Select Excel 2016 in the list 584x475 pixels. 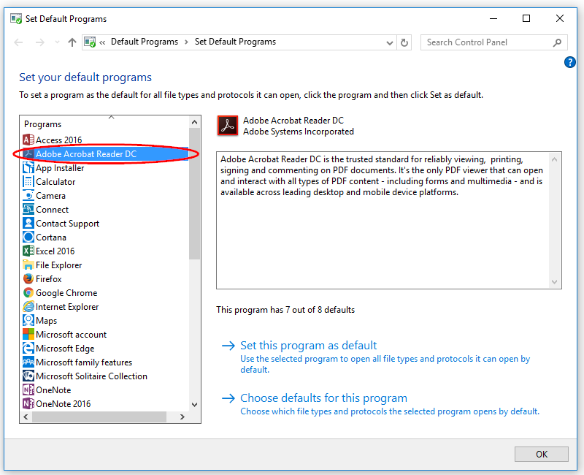55,251
